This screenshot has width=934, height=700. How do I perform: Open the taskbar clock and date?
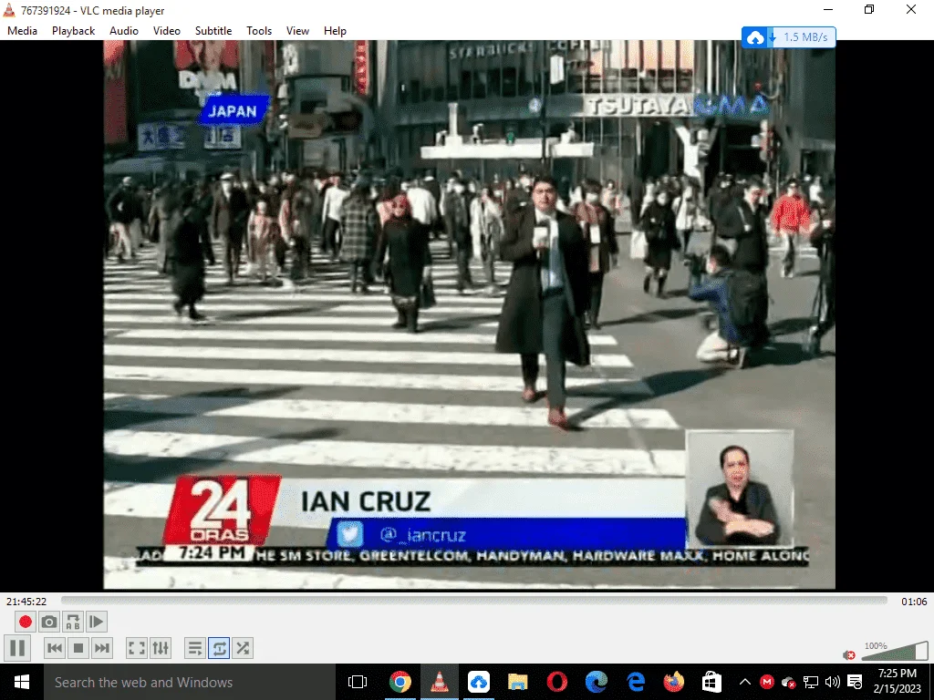point(898,682)
